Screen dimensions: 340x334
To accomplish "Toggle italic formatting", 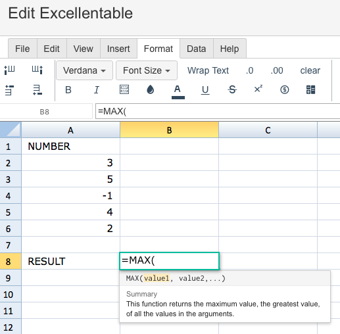I will (97, 90).
